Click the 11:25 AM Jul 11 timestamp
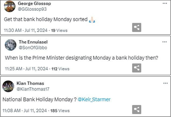Viewport: 171px width, 117px height. [26, 69]
